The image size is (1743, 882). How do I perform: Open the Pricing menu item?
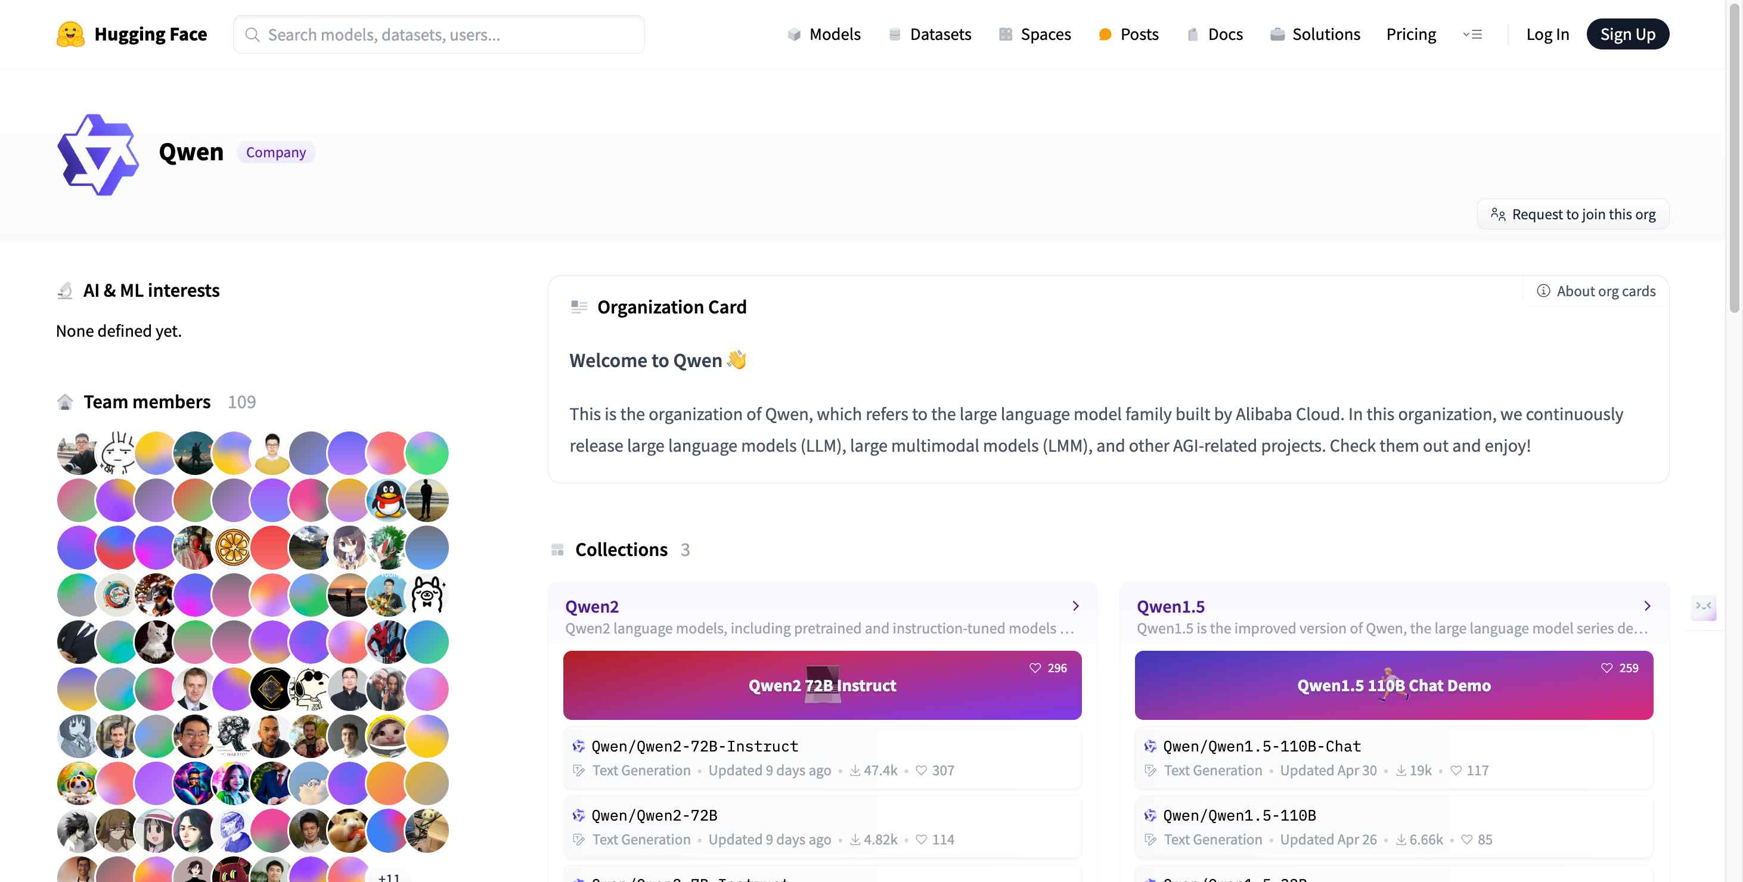coord(1411,35)
